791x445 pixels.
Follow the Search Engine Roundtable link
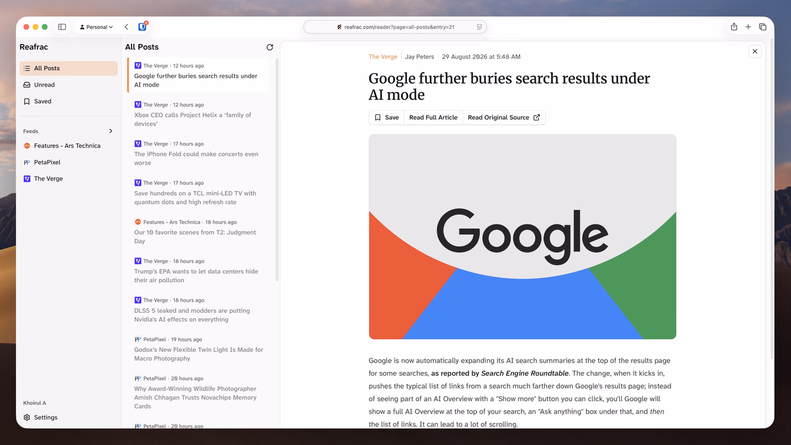(x=525, y=373)
